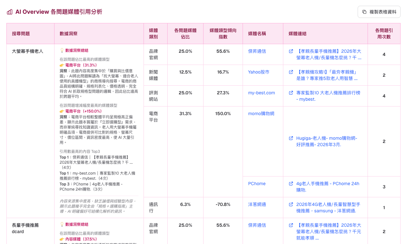Click the external-link icon next to the Hugiga momo article
The width and height of the screenshot is (407, 244).
tap(291, 138)
